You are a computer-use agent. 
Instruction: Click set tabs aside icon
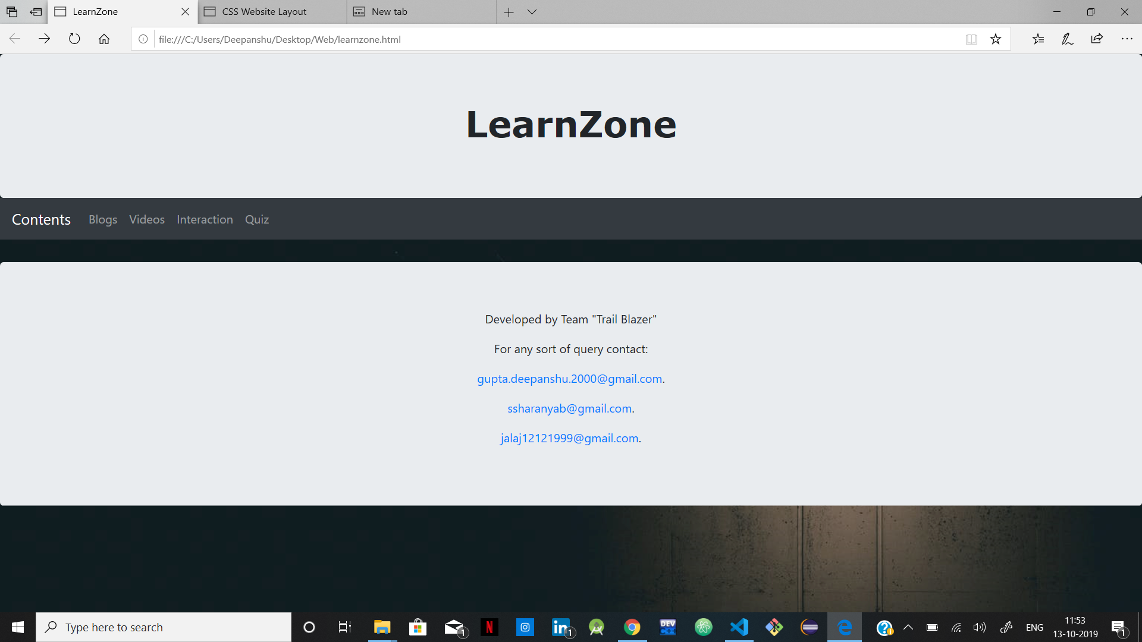(x=36, y=12)
